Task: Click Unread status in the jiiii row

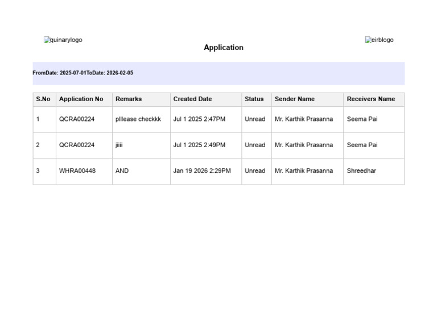Action: click(255, 145)
